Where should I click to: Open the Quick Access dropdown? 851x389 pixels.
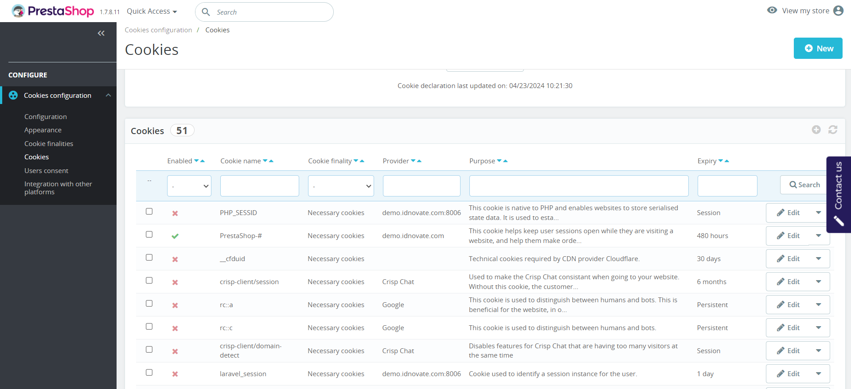click(x=152, y=12)
